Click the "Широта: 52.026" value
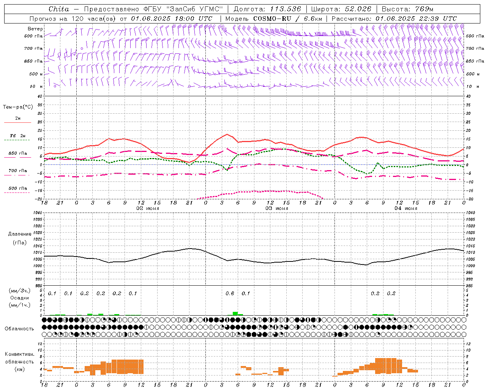The height and width of the screenshot is (388, 486). pos(341,9)
